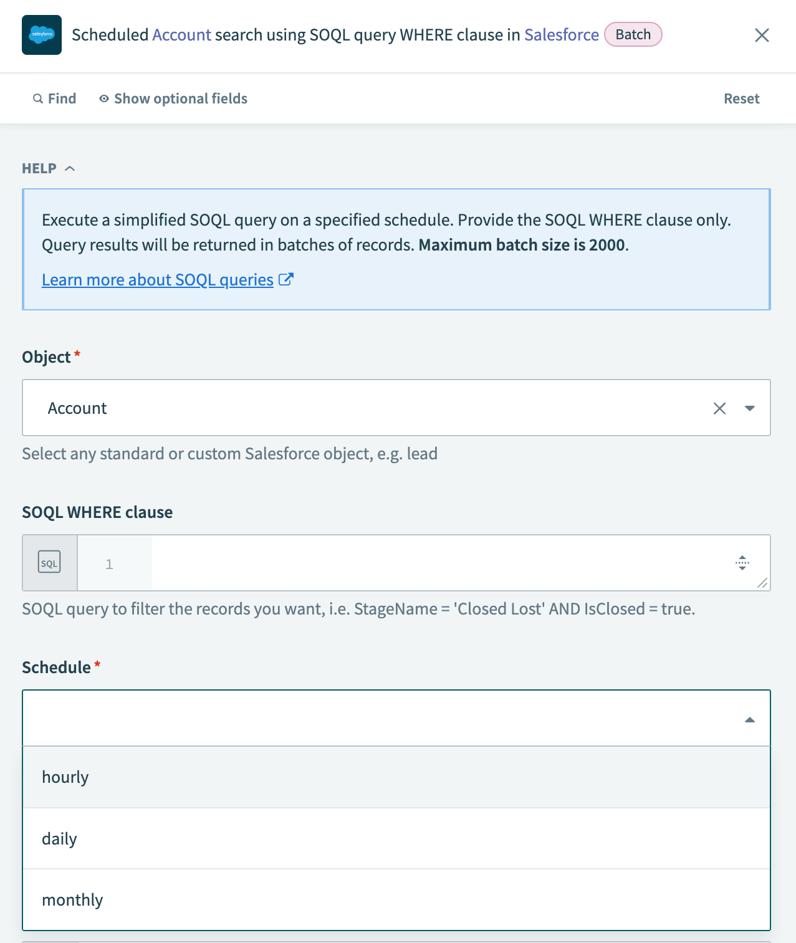Open the Object dropdown arrow
Image resolution: width=796 pixels, height=943 pixels.
(750, 408)
